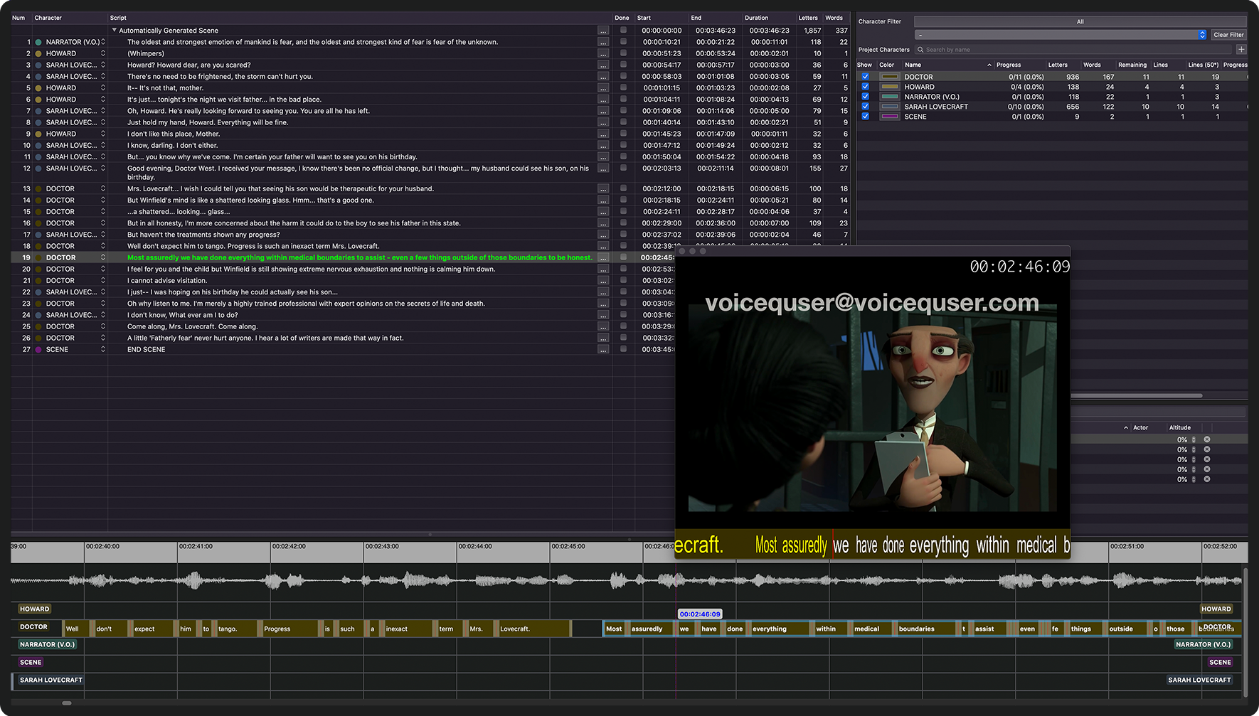Click remove icon in last Altitude row
This screenshot has height=716, width=1259.
coord(1207,479)
